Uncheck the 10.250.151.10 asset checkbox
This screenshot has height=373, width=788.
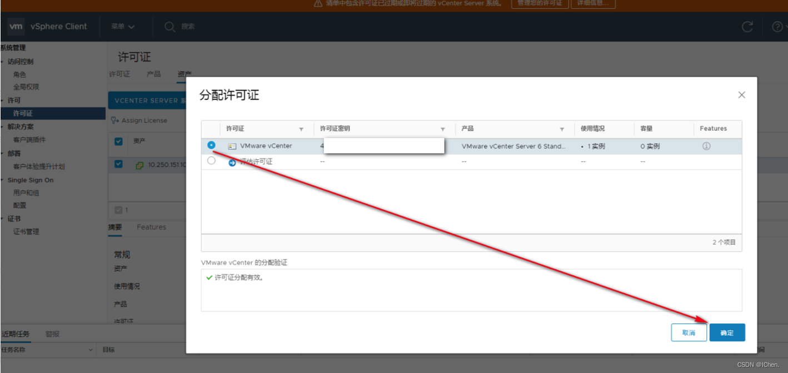point(118,165)
